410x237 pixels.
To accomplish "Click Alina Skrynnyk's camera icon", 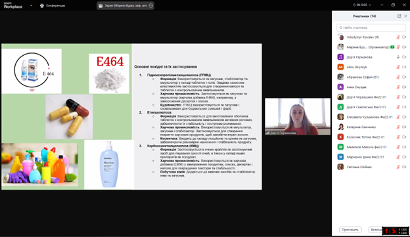I will pos(404,67).
